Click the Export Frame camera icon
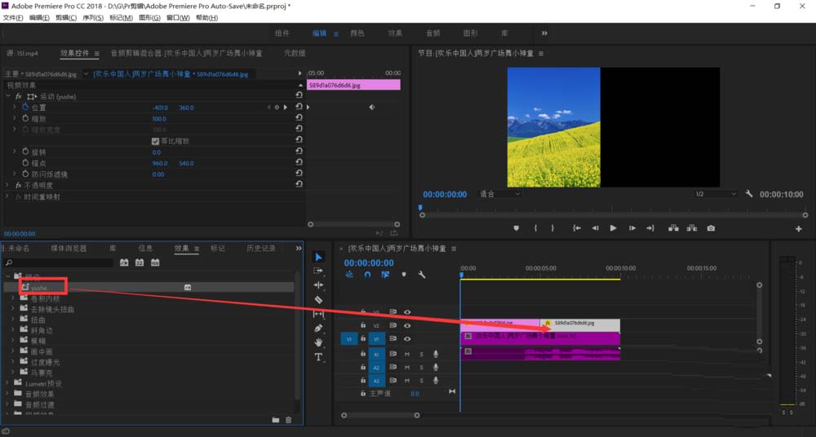This screenshot has width=816, height=437. (711, 228)
